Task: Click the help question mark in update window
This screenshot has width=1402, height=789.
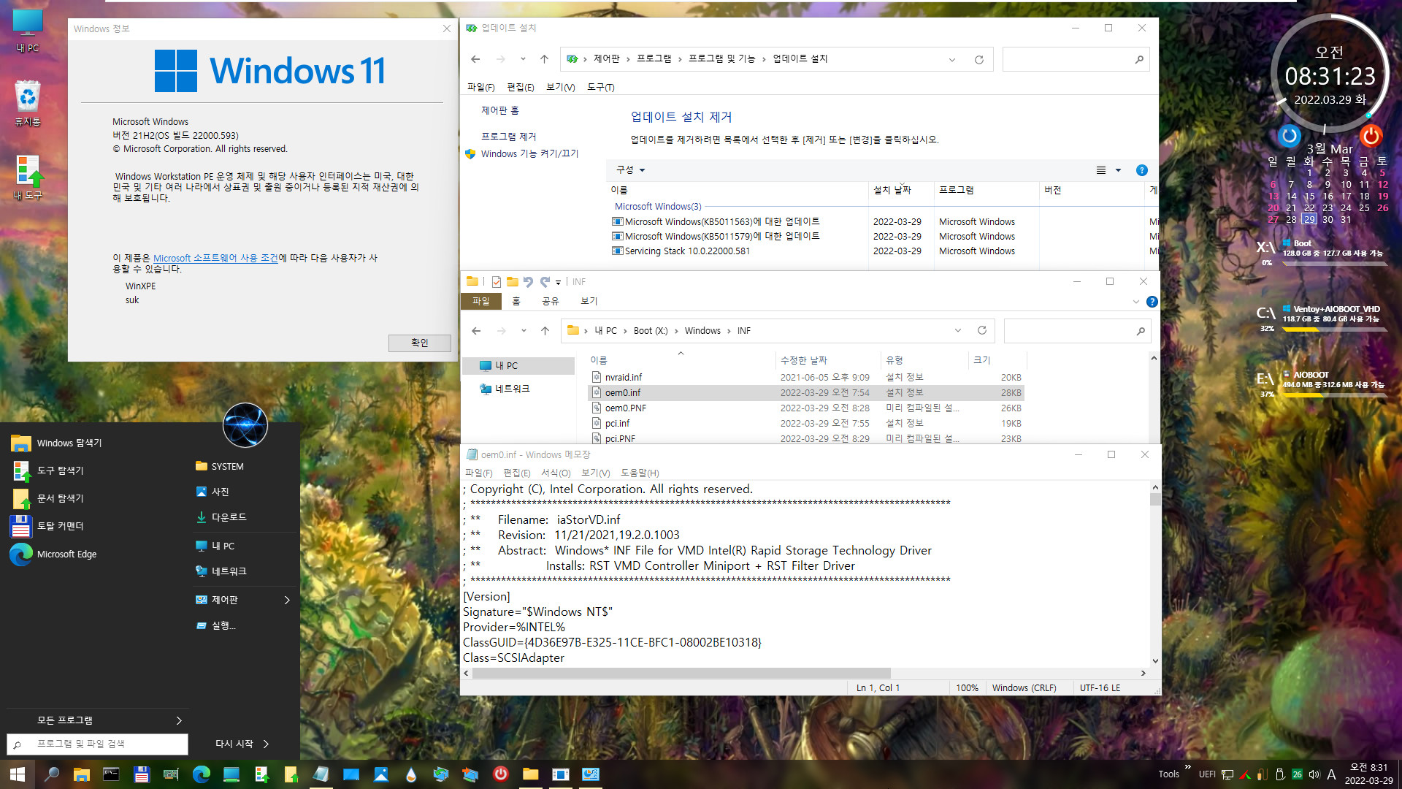Action: pos(1142,170)
